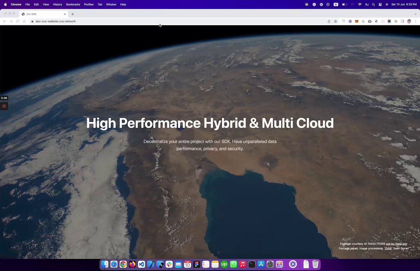
Task: Open the 'Orbit' footage link
Action: 388,248
